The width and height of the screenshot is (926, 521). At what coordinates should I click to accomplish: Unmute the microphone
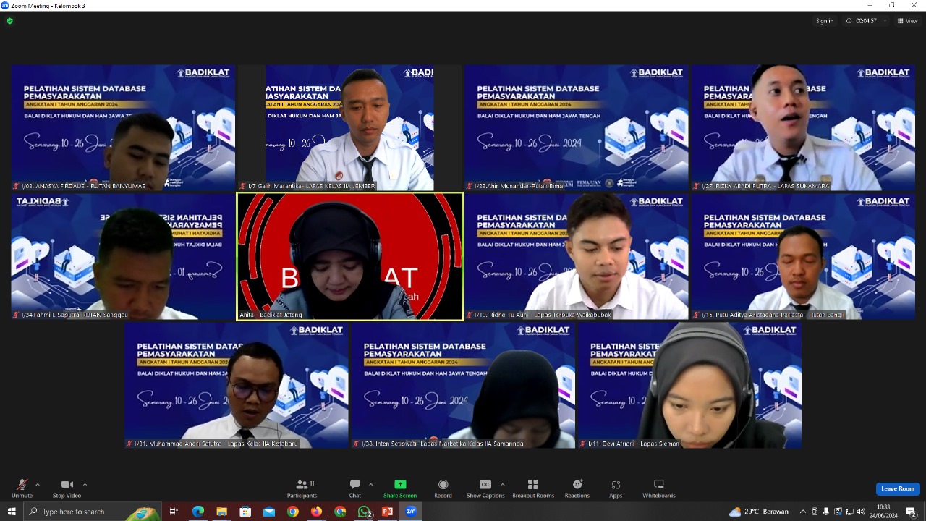(x=22, y=486)
